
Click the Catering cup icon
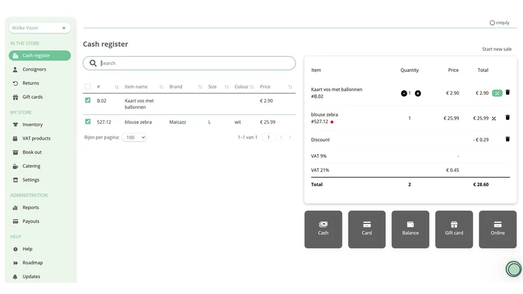coord(15,166)
